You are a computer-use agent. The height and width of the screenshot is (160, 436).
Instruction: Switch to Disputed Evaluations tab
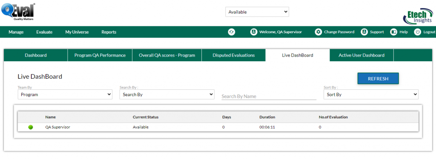234,55
